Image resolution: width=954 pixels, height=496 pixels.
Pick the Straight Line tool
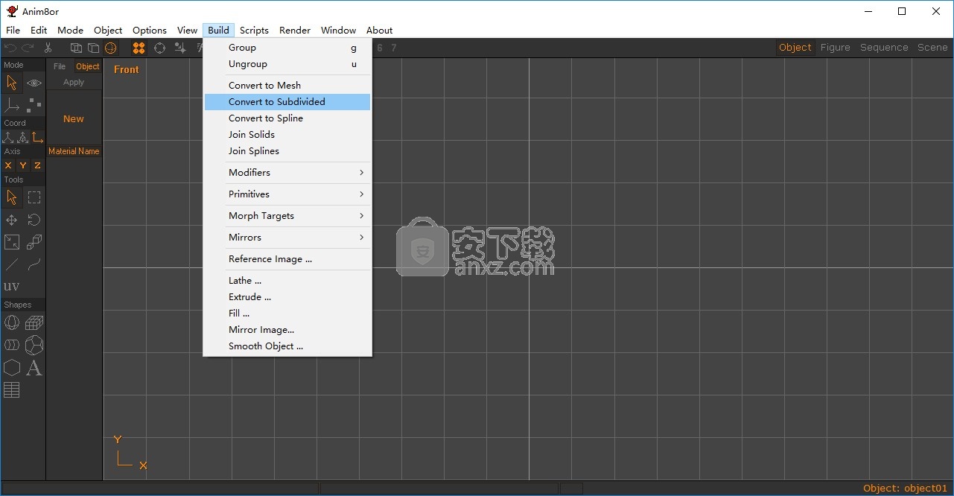12,264
